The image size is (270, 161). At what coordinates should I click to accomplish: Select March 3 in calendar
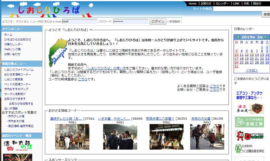pyautogui.click(x=236, y=51)
